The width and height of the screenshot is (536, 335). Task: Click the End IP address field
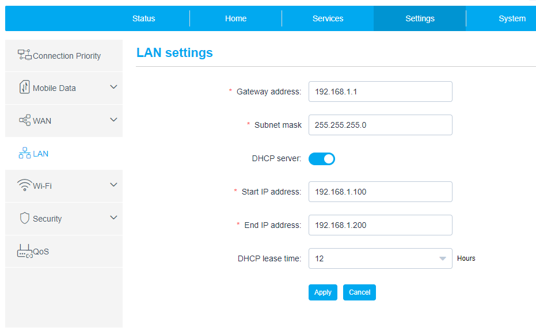point(380,225)
